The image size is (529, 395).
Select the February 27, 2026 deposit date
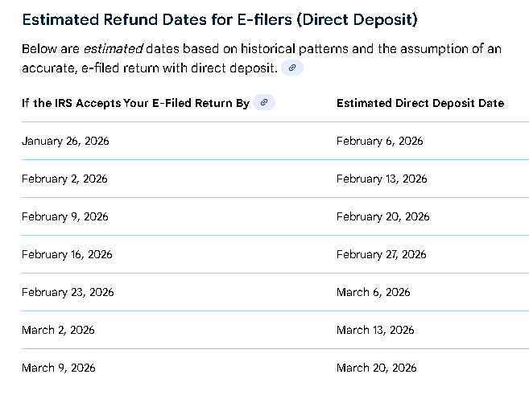[382, 254]
